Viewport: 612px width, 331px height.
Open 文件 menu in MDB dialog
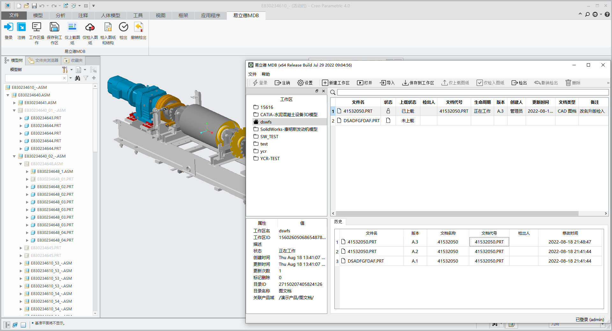point(252,74)
